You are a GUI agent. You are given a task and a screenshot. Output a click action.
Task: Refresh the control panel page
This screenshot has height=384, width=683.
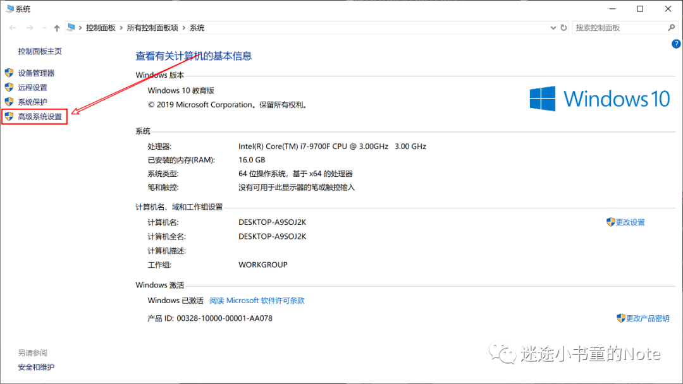[563, 28]
